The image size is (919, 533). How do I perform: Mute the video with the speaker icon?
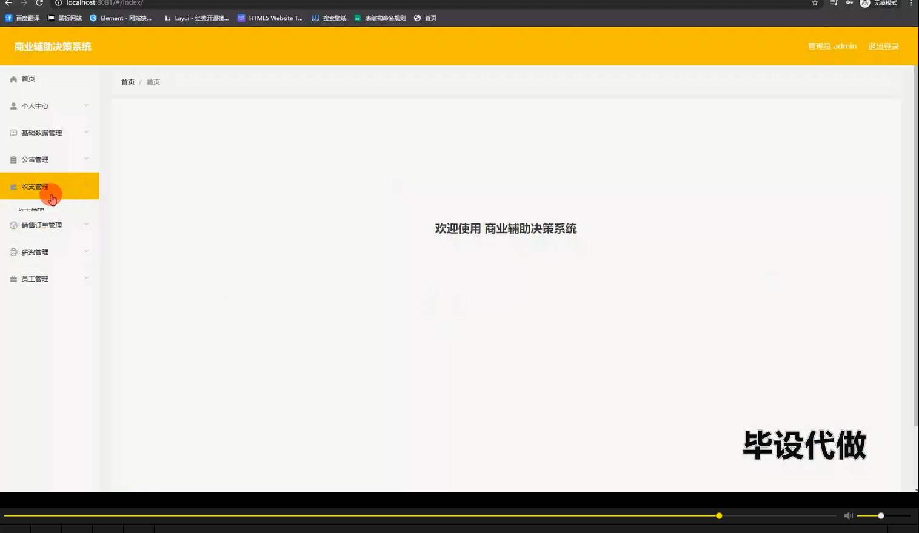(x=848, y=515)
